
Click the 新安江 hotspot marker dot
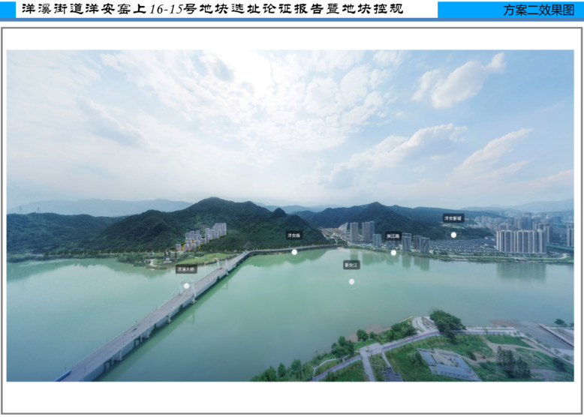[351, 282]
